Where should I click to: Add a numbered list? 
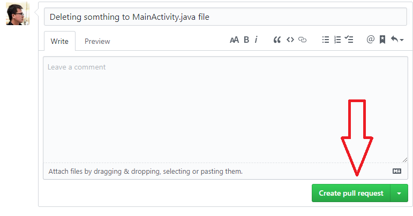[x=337, y=40]
